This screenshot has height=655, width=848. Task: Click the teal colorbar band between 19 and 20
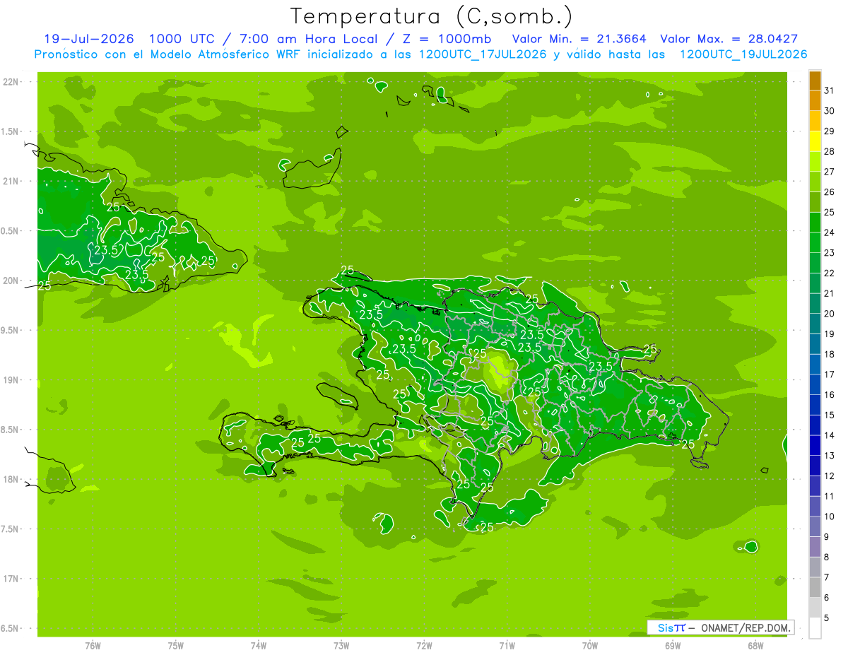pos(815,324)
